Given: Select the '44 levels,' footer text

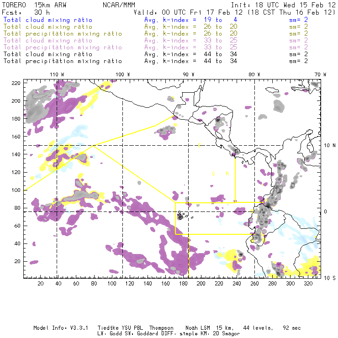Looking at the screenshot, I should click(258, 328).
